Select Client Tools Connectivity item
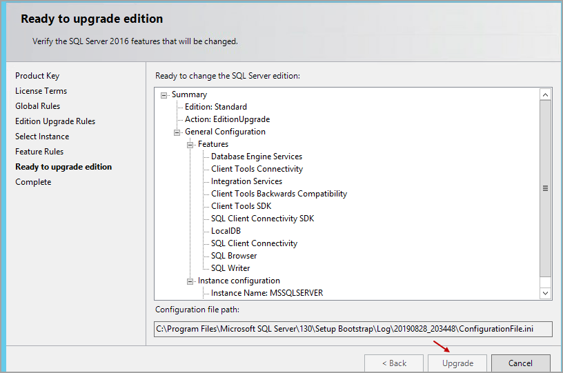 click(257, 169)
